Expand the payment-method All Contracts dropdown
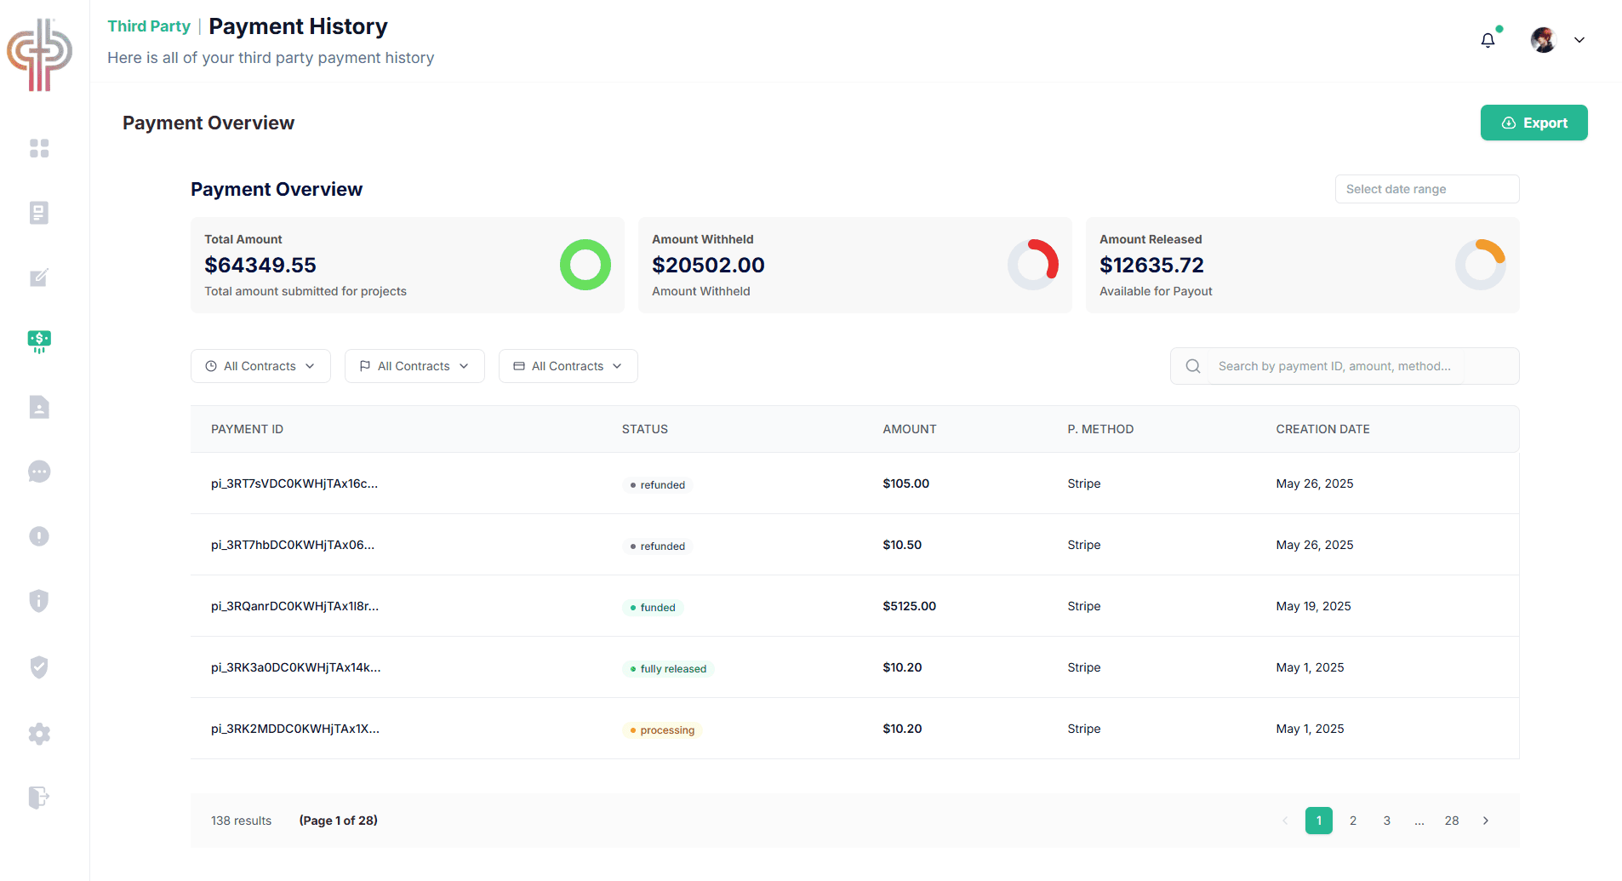The width and height of the screenshot is (1622, 881). pos(568,366)
